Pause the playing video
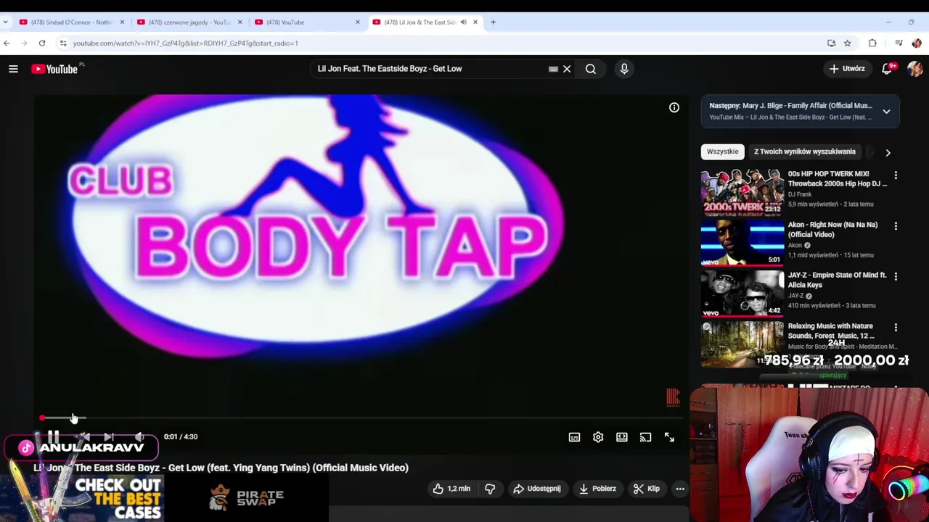Viewport: 929px width, 522px height. pyautogui.click(x=53, y=437)
